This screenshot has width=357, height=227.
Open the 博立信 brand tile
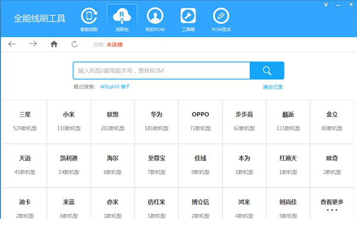[x=201, y=203]
